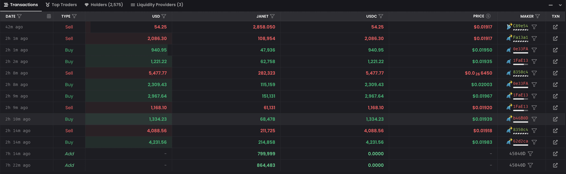Open maker 45040D in the 7h 14m row

coord(517,154)
